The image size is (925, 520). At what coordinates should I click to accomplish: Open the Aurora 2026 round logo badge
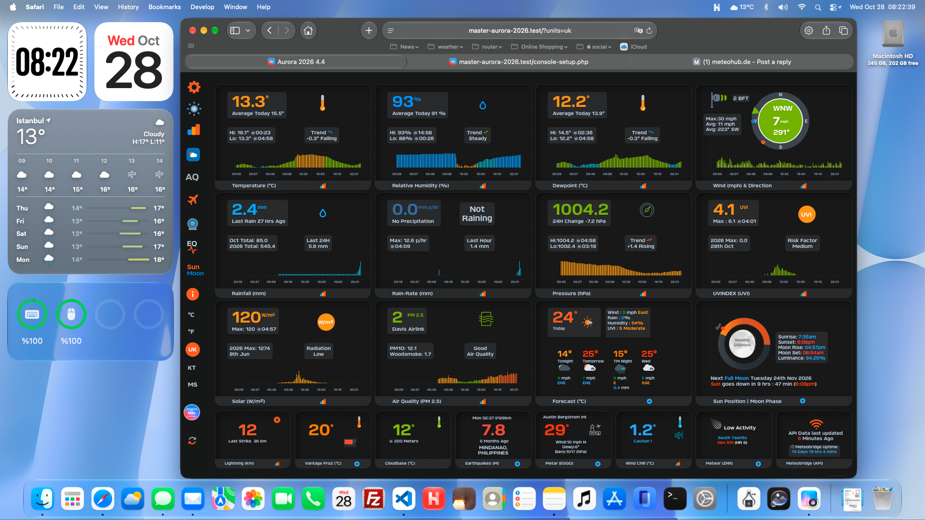tap(192, 412)
